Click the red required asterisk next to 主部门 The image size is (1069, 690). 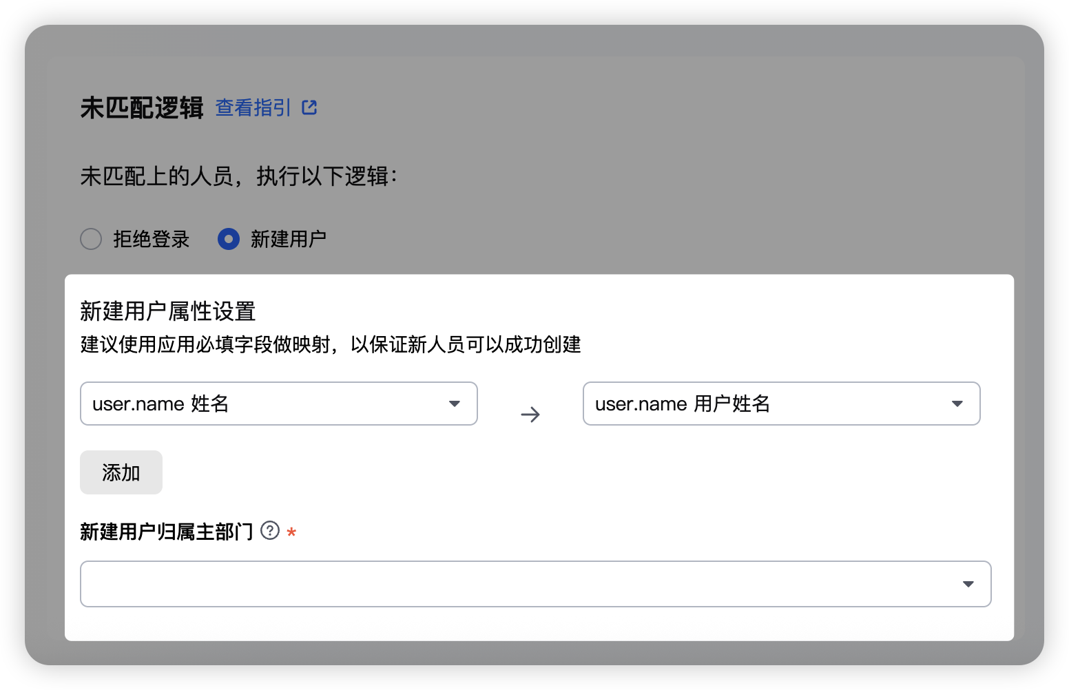point(291,532)
